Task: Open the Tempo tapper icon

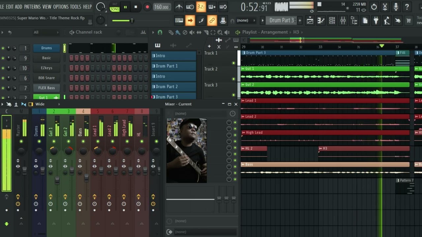Action: 387,21
